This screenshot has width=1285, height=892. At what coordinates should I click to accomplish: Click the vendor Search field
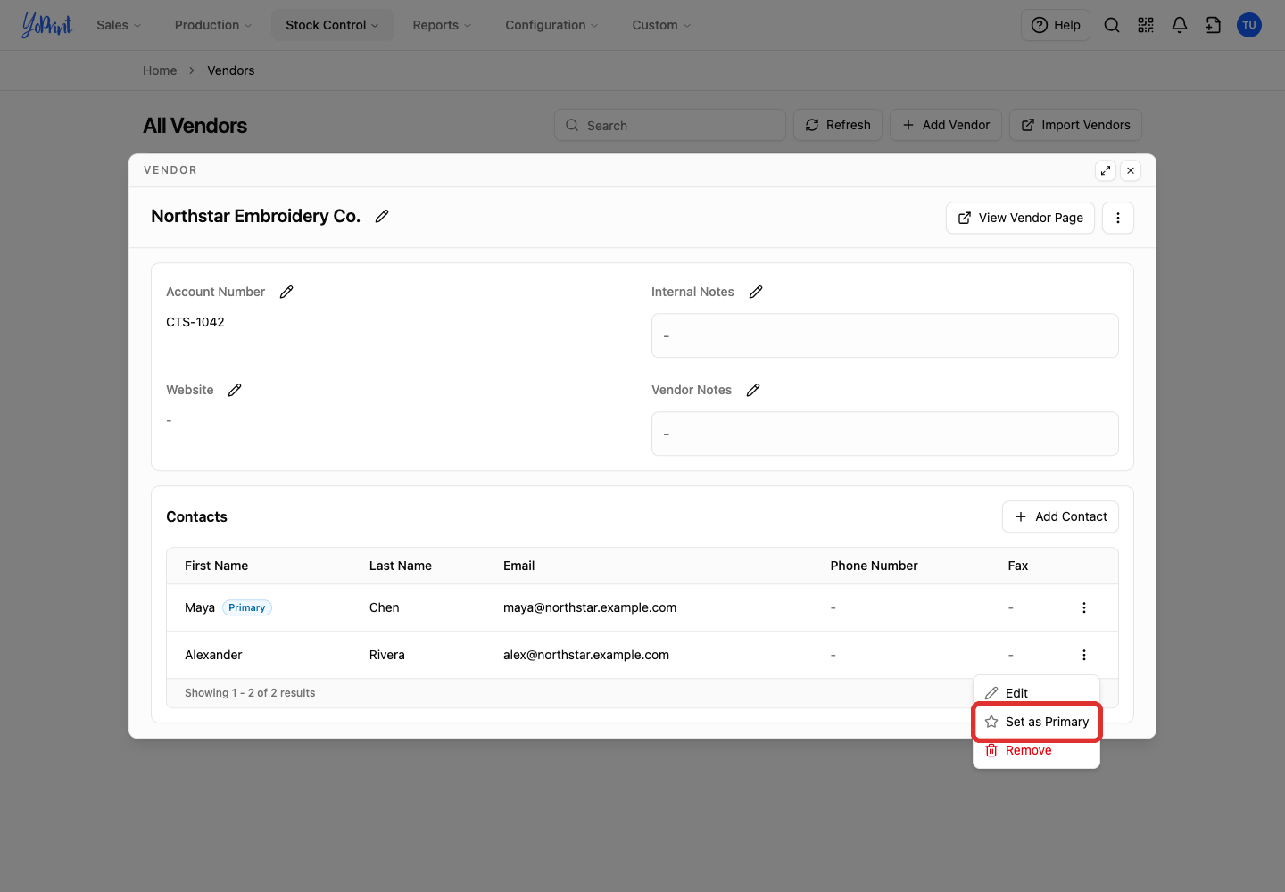pos(670,125)
